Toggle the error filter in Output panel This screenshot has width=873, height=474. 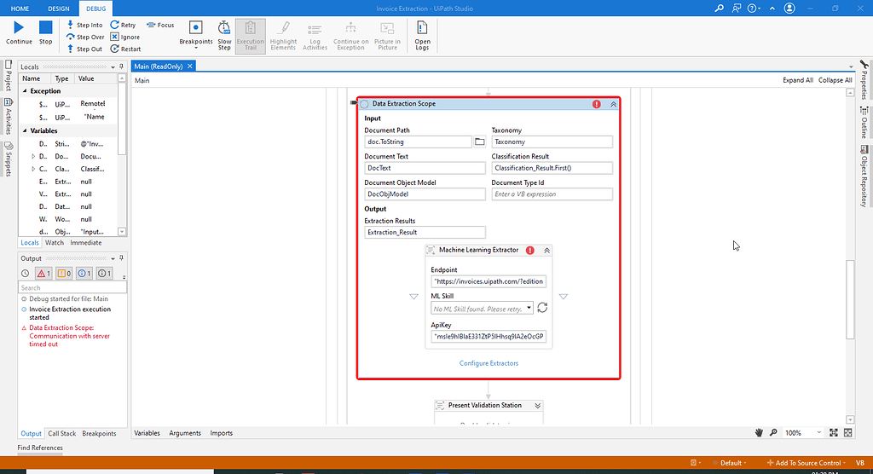[43, 274]
